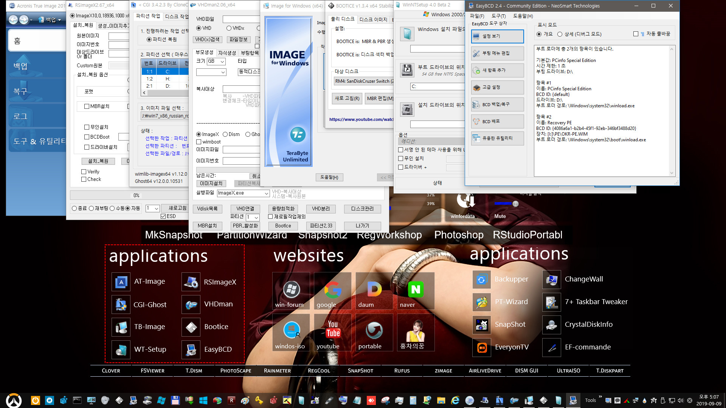
Task: Open WT-Setup launcher icon
Action: [x=121, y=350]
